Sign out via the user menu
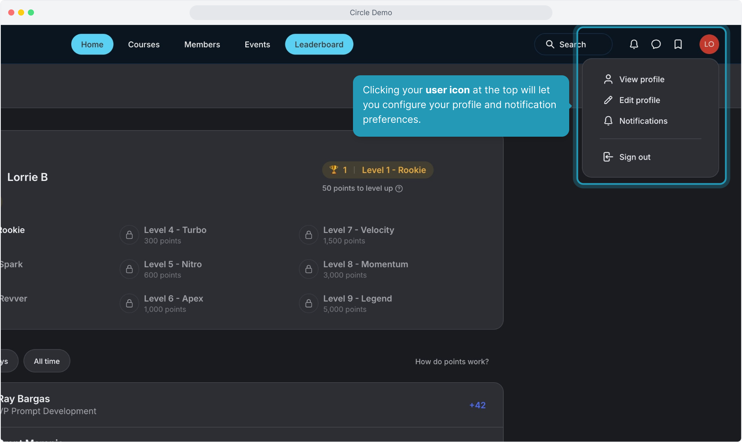 pos(634,157)
